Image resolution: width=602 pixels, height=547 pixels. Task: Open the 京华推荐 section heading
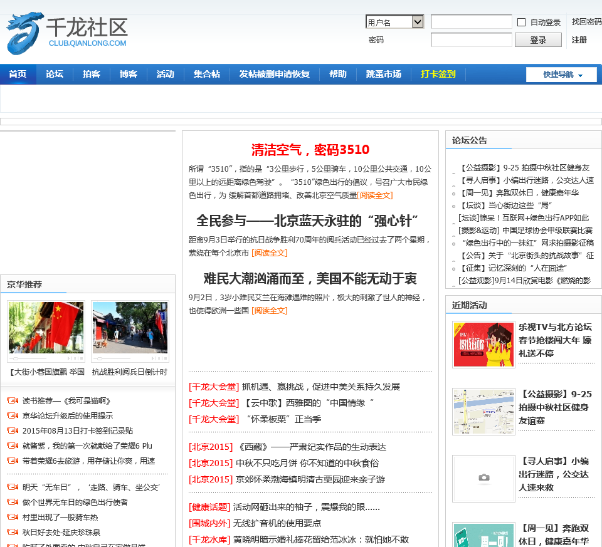coord(24,284)
